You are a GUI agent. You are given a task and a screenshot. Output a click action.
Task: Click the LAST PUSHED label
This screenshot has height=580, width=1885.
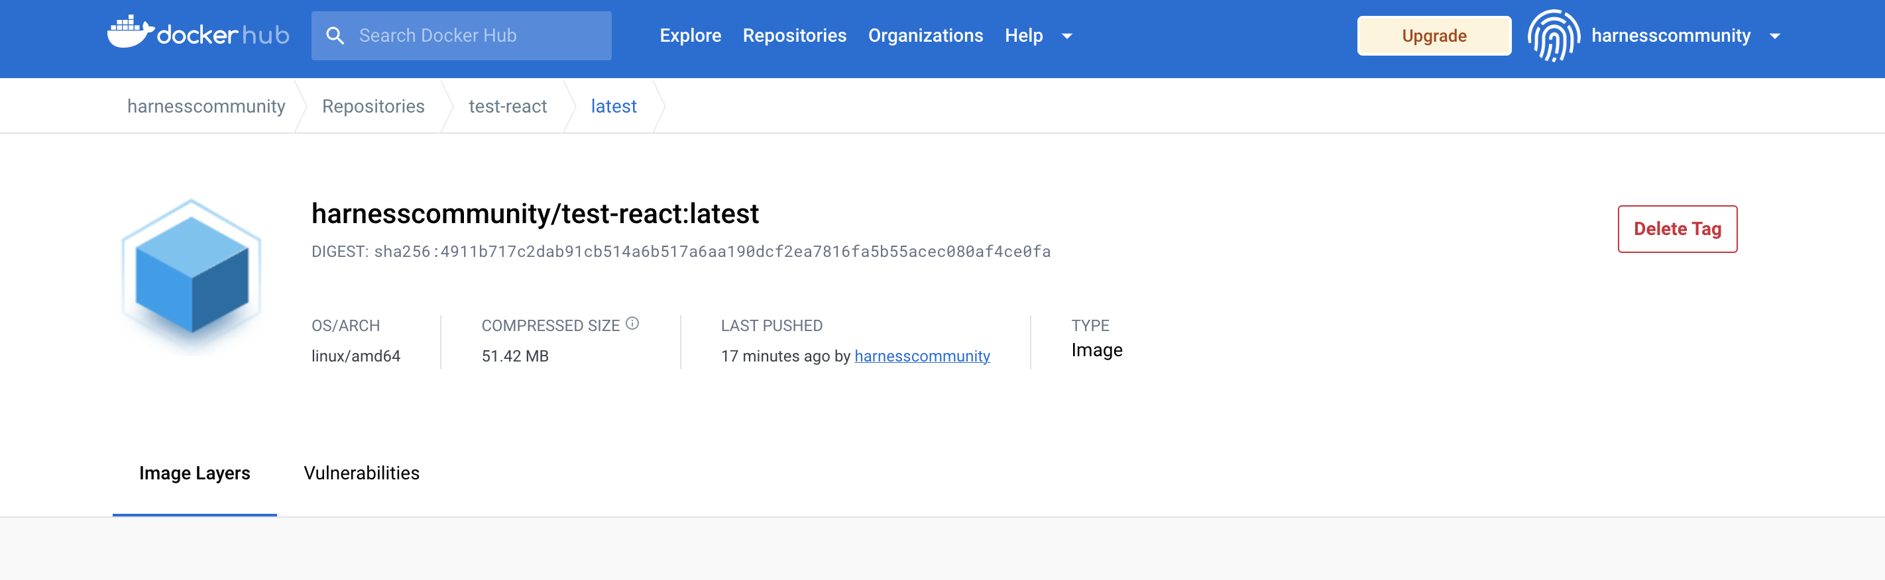tap(771, 326)
